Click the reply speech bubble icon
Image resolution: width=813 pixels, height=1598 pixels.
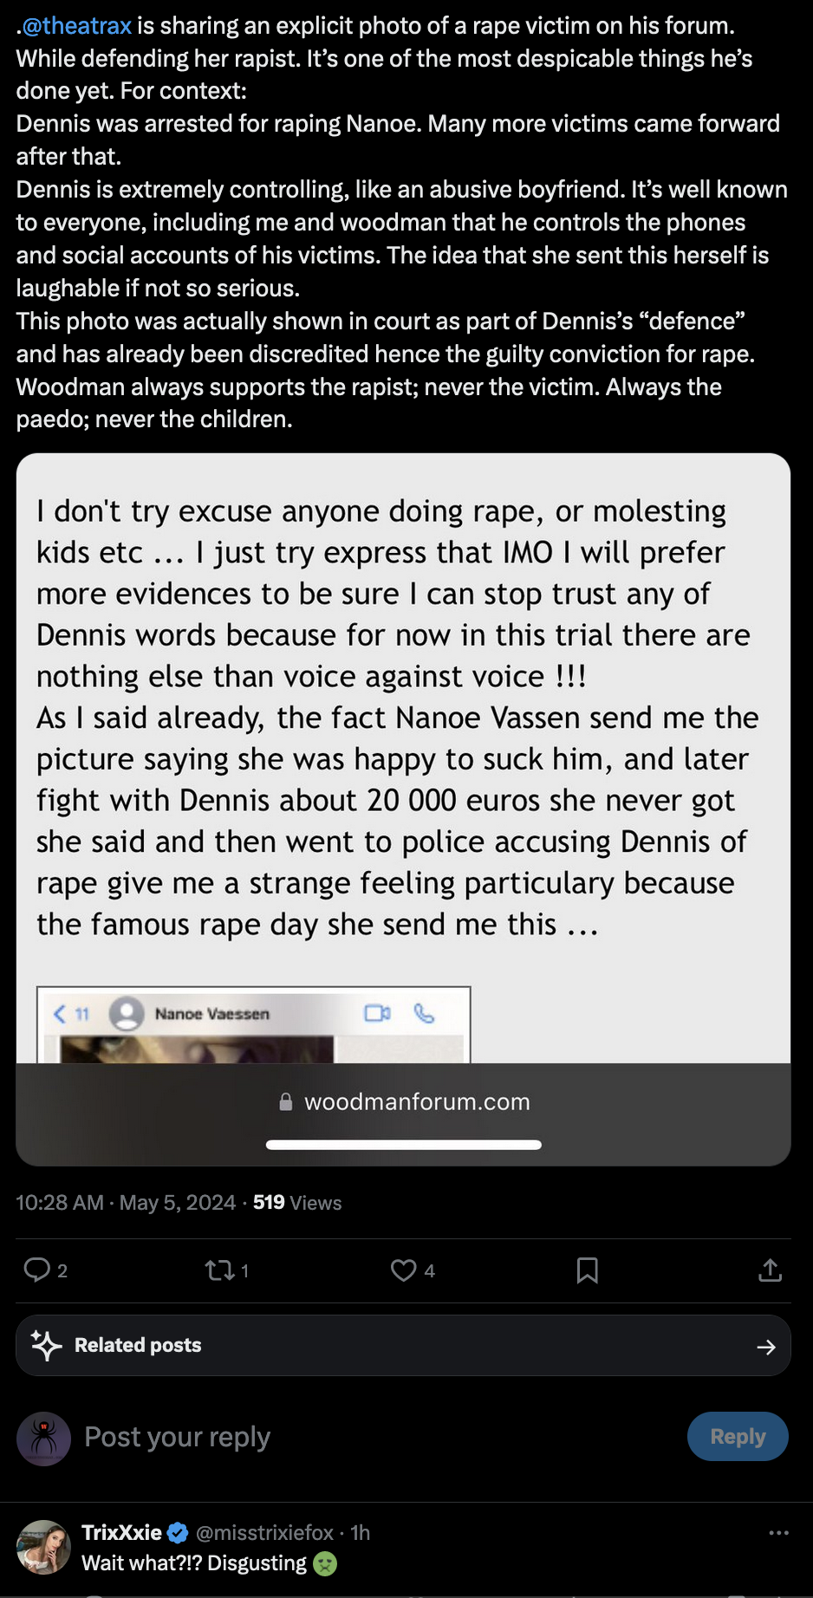point(37,1270)
